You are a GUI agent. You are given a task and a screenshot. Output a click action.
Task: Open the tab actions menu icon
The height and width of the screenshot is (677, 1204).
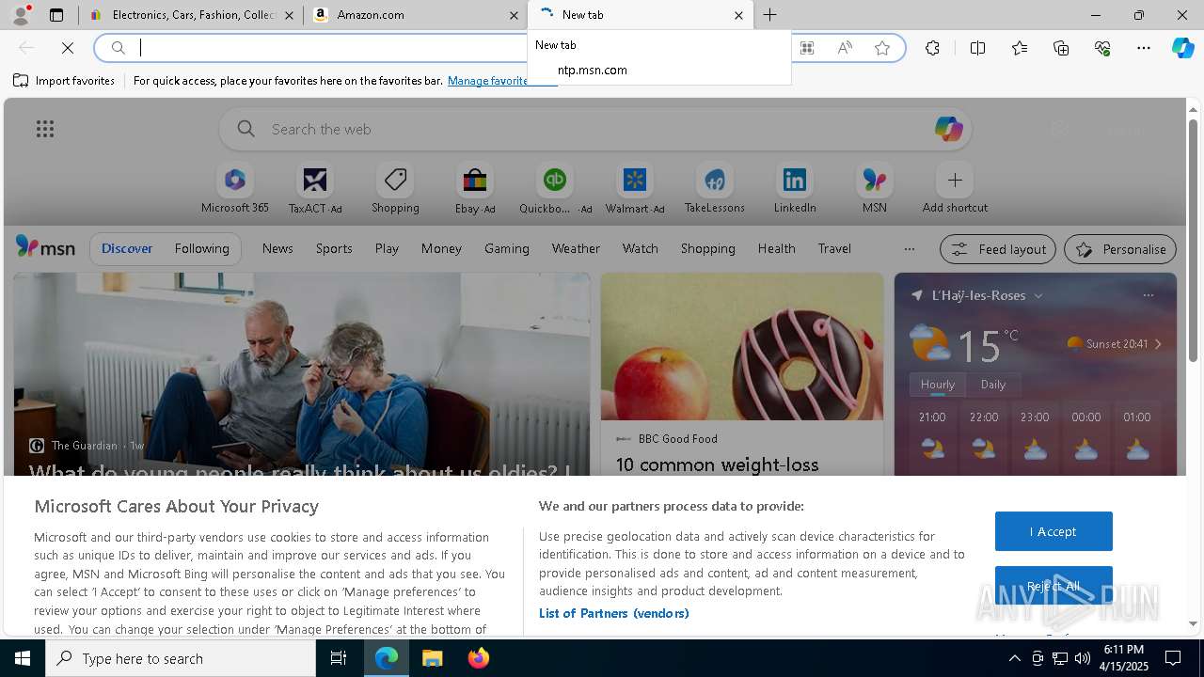point(56,15)
